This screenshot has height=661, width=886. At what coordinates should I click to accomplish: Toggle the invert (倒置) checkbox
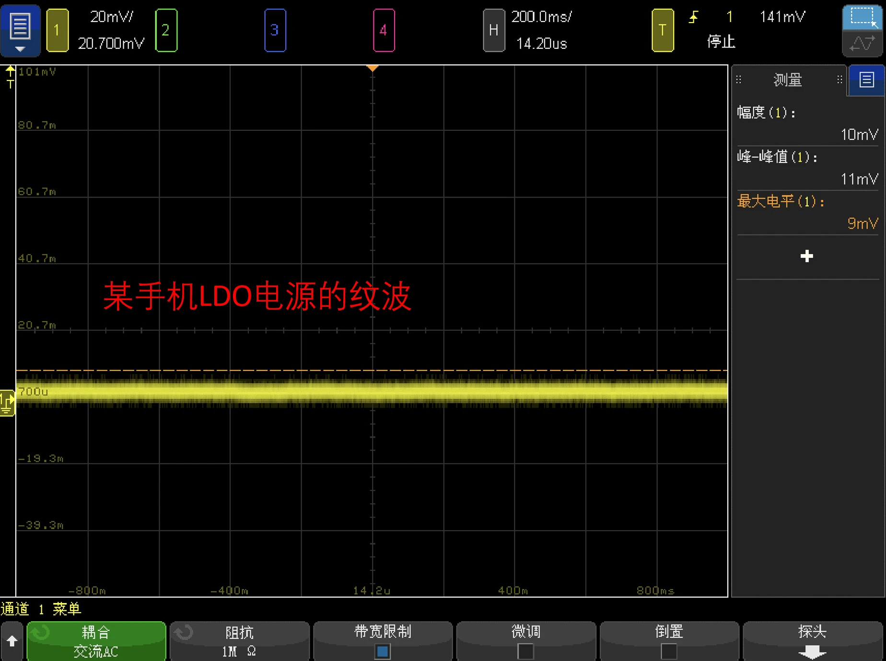point(669,651)
